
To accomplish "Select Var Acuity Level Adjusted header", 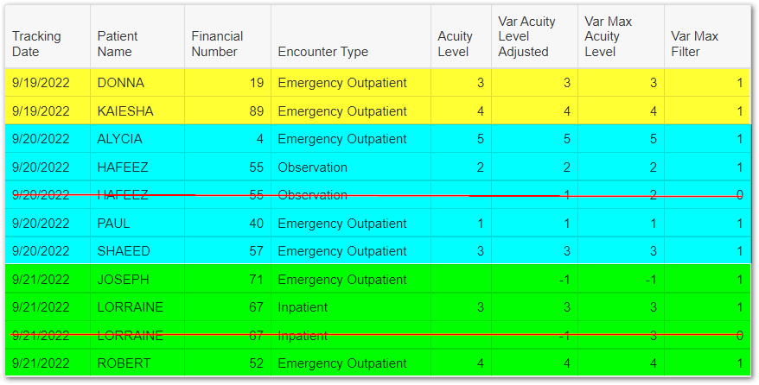I will [x=534, y=37].
